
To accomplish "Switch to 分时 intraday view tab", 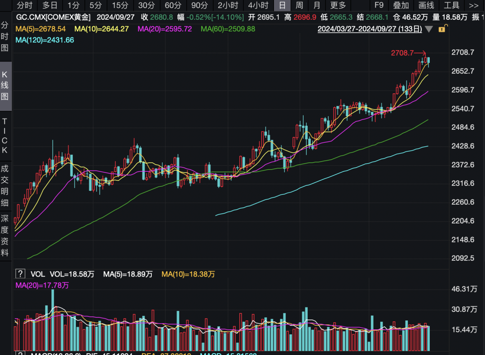I will [x=25, y=5].
